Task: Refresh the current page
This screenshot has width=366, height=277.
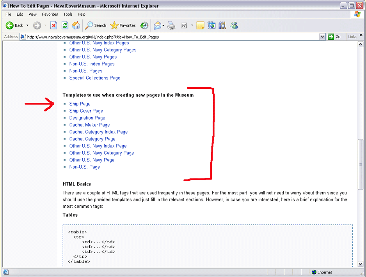Action: [65, 25]
